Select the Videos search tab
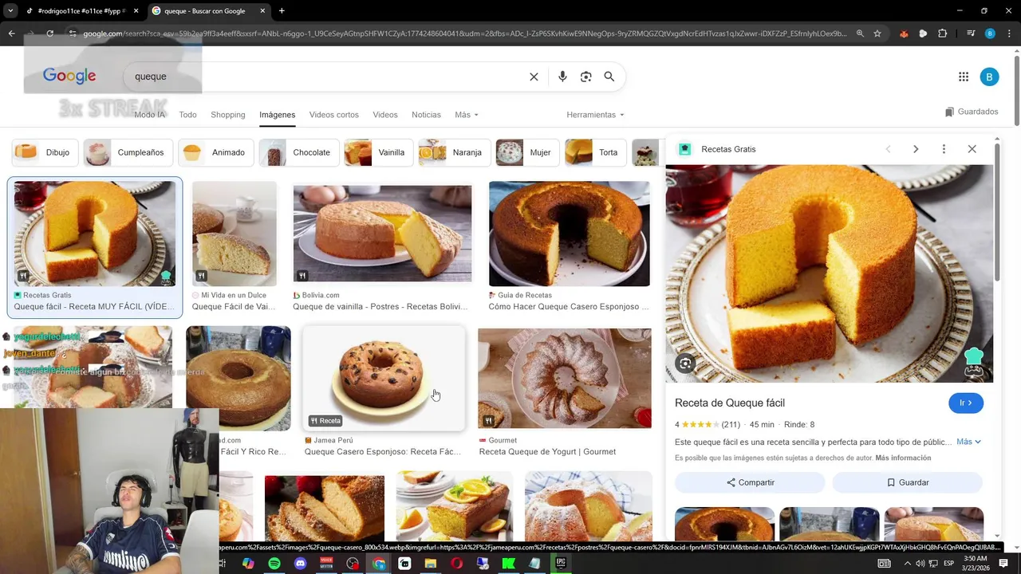This screenshot has height=574, width=1021. coord(384,115)
